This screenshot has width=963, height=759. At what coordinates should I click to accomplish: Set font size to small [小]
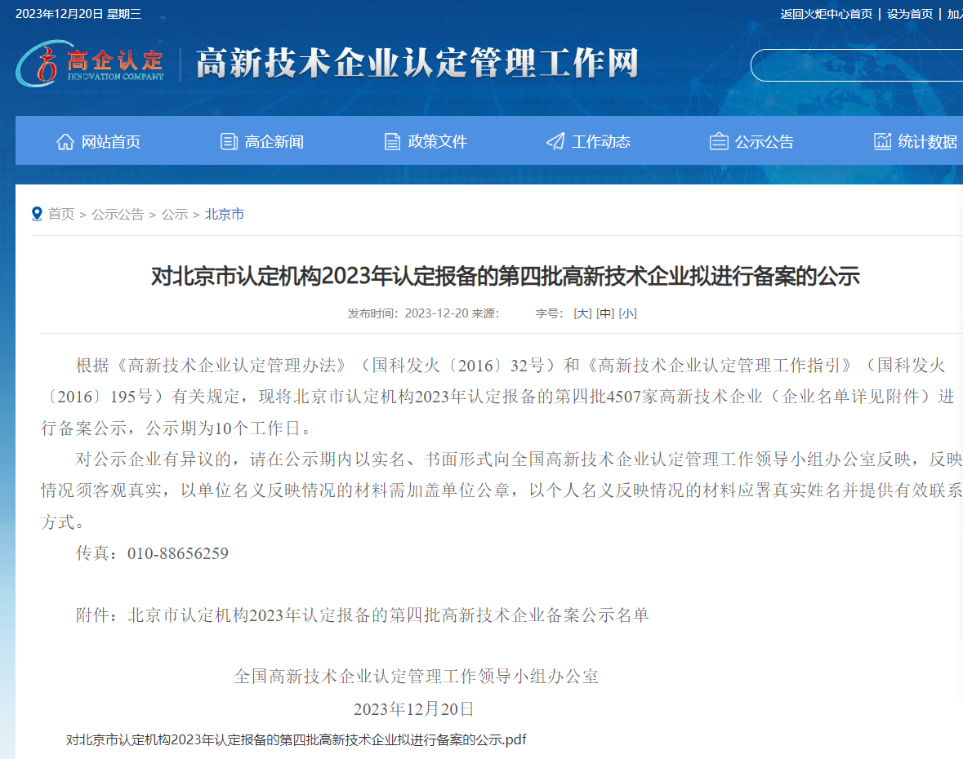pos(627,313)
